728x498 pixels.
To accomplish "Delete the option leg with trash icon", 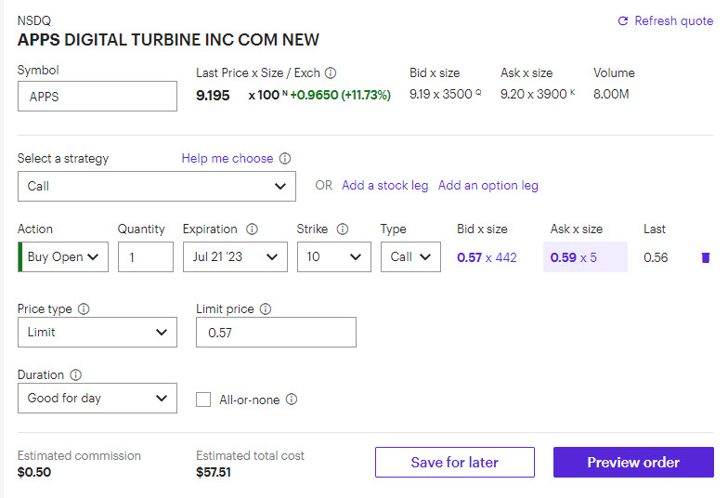I will (x=706, y=257).
